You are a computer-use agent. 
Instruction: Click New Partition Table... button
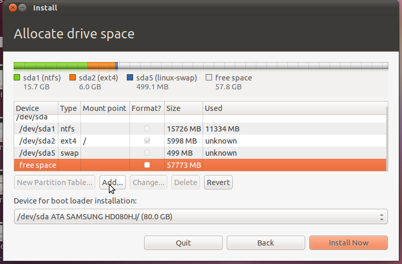click(55, 182)
